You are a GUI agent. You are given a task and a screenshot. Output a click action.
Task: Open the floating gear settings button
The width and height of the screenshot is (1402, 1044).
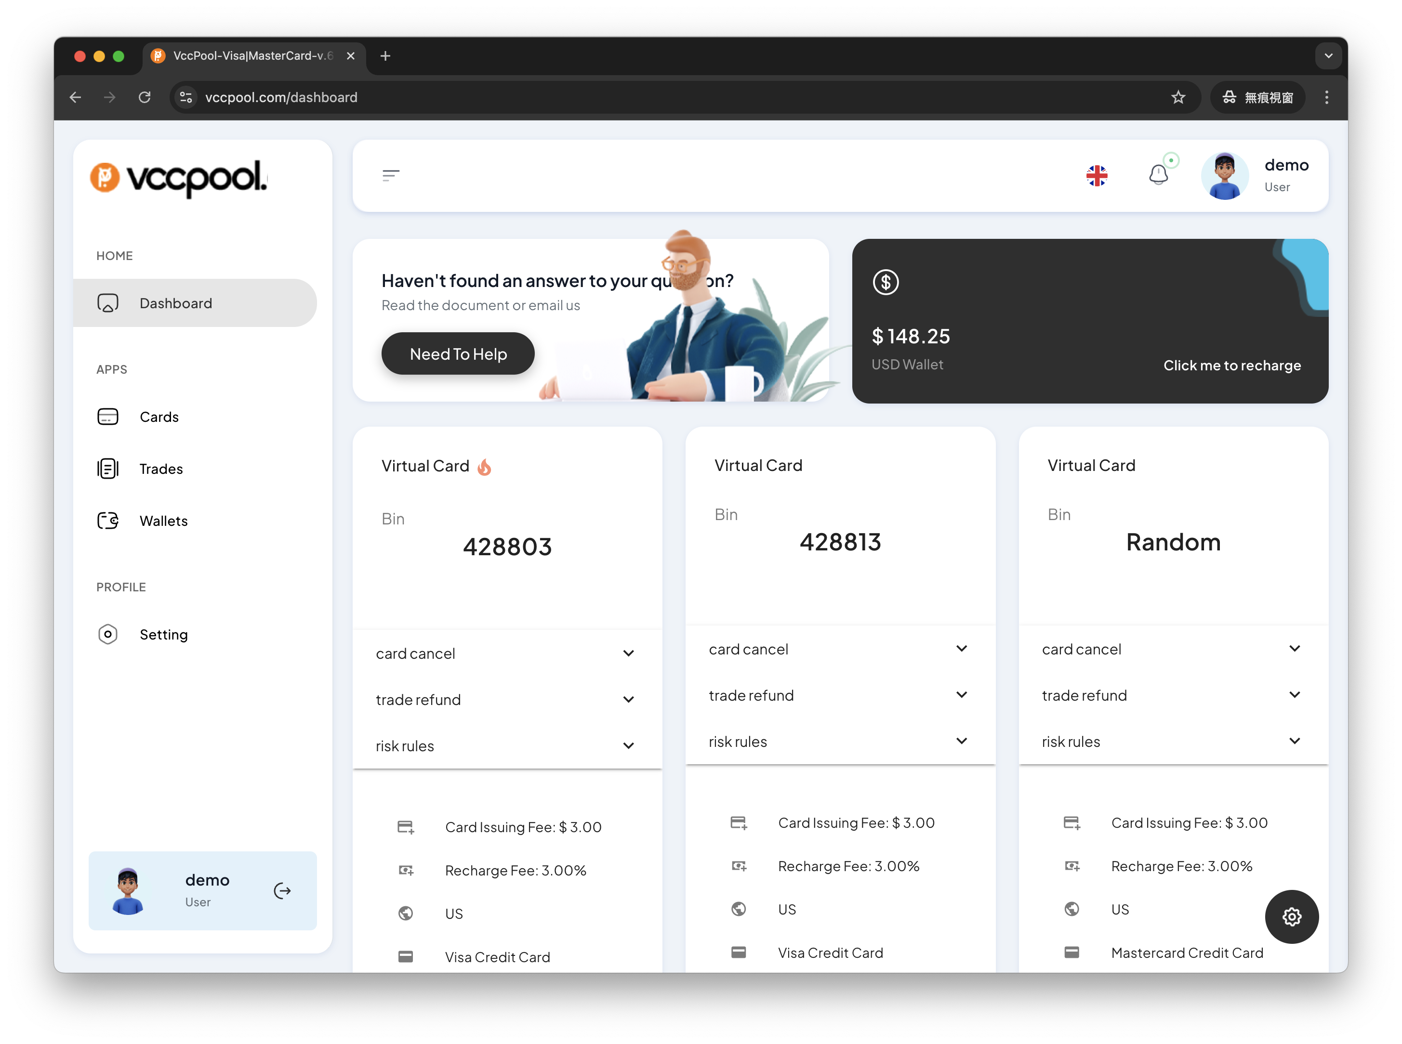click(x=1291, y=916)
